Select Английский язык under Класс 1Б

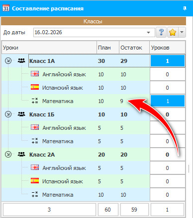[x=64, y=128]
